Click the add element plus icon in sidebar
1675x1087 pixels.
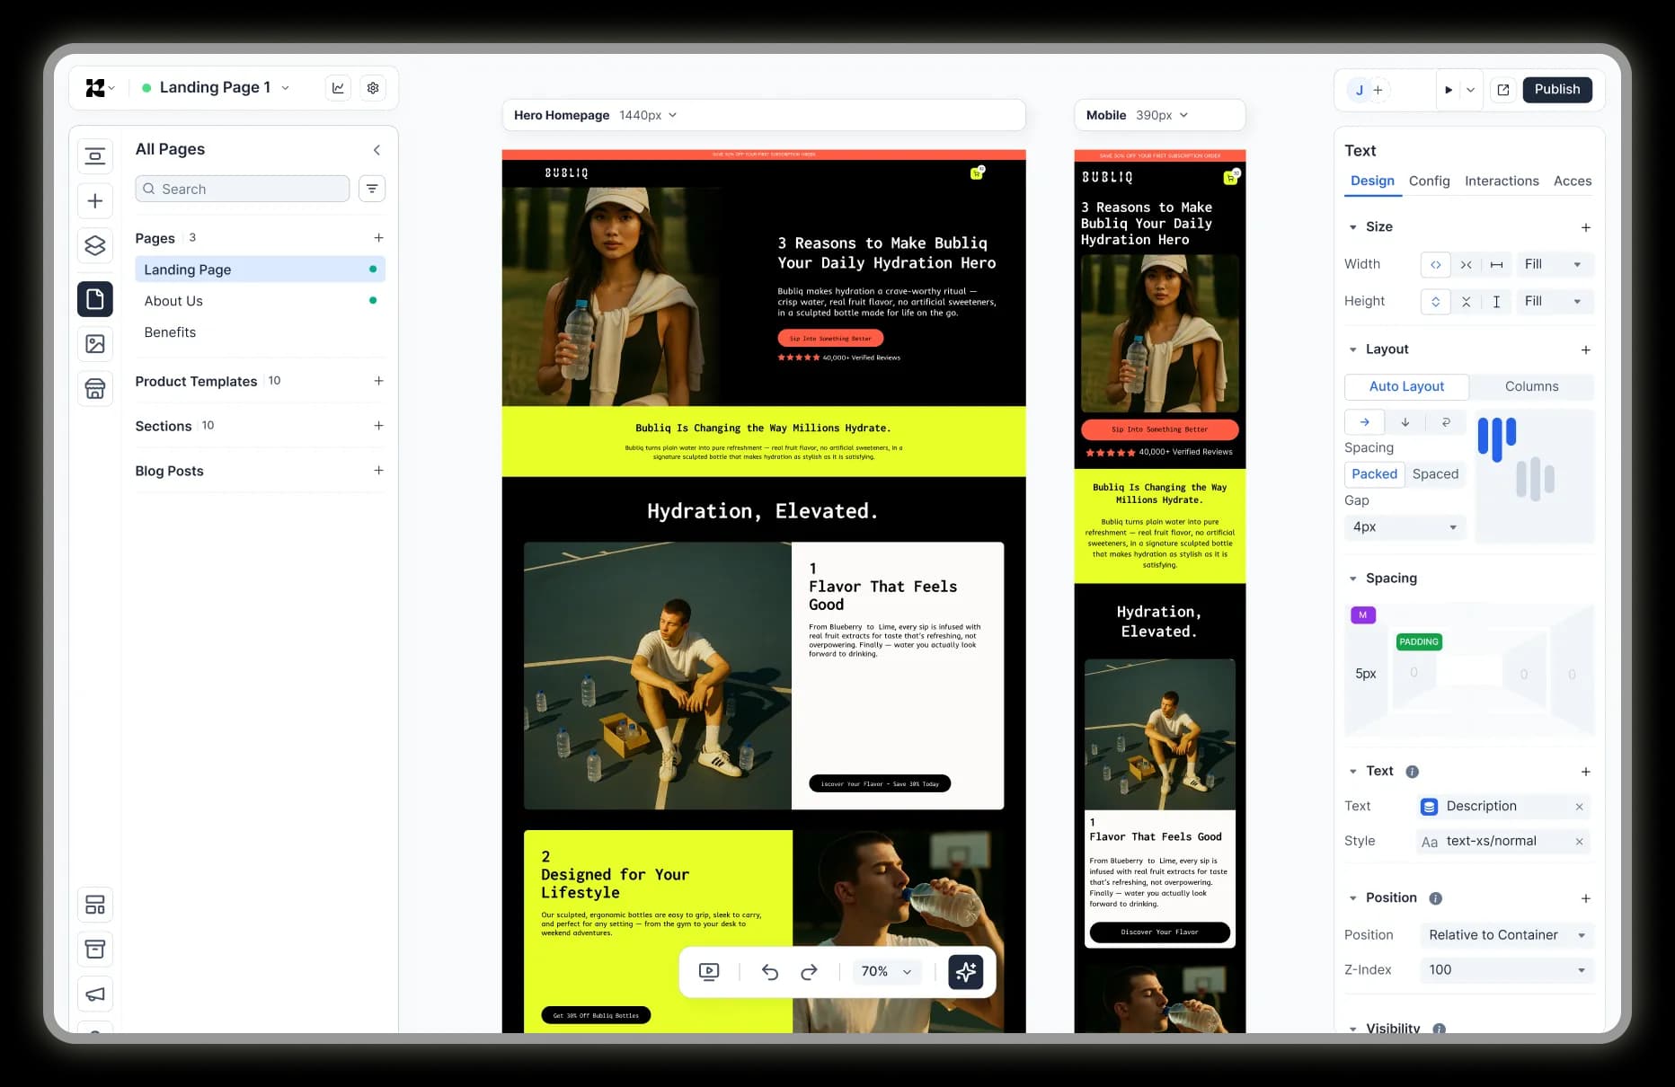coord(95,201)
